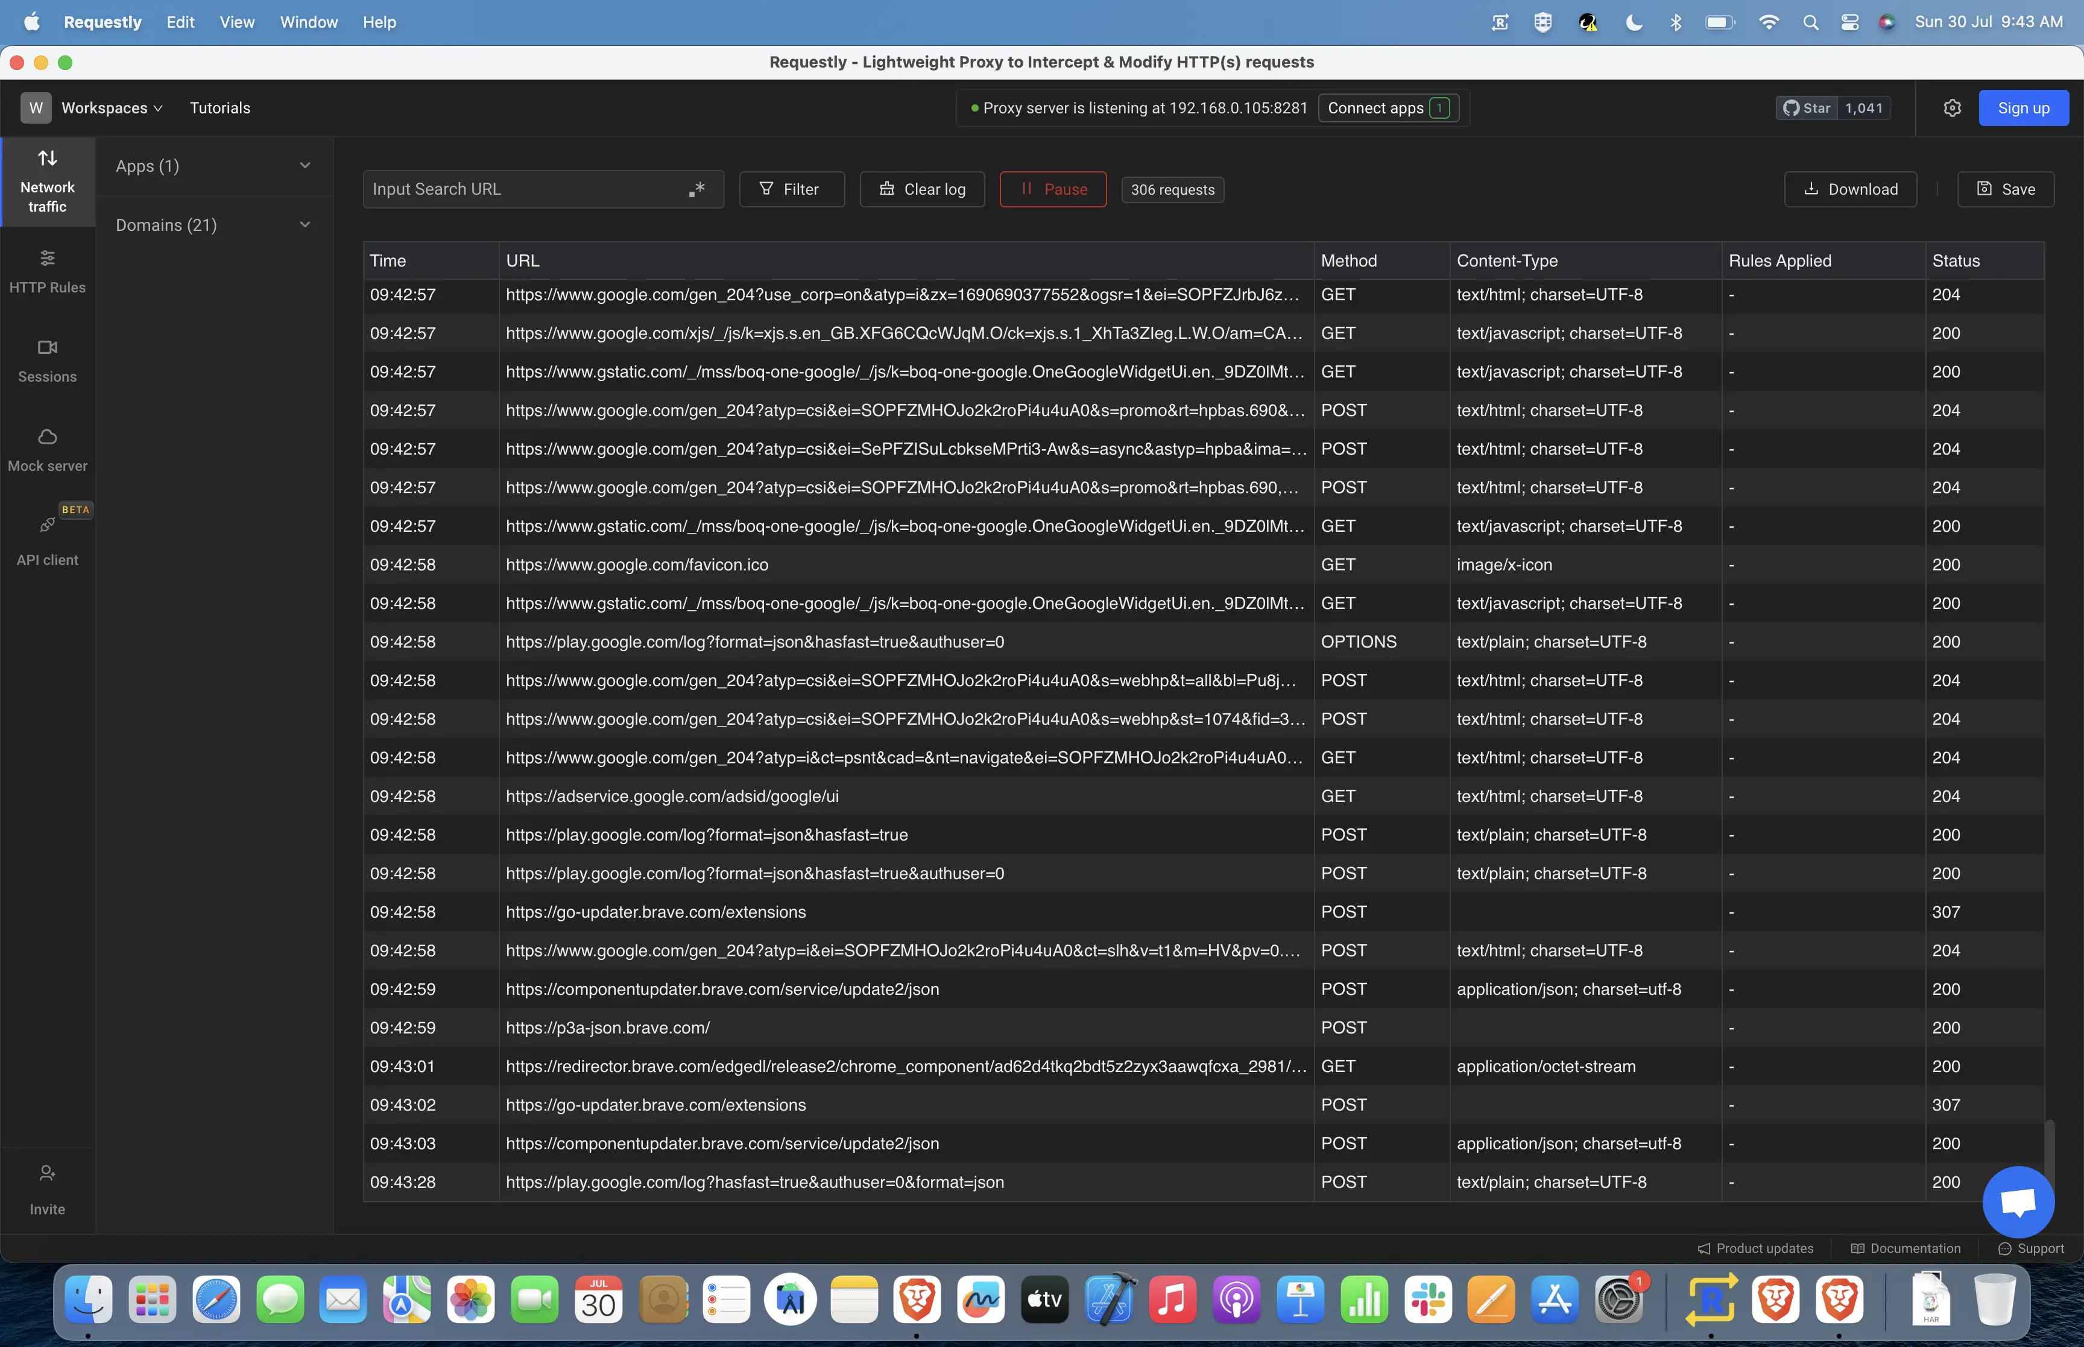
Task: Click the W workspace avatar icon
Action: pyautogui.click(x=36, y=107)
